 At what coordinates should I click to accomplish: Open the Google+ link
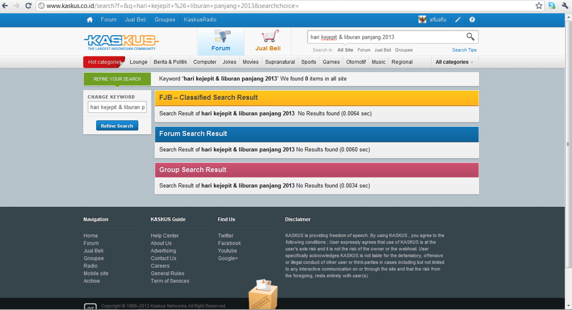(228, 258)
